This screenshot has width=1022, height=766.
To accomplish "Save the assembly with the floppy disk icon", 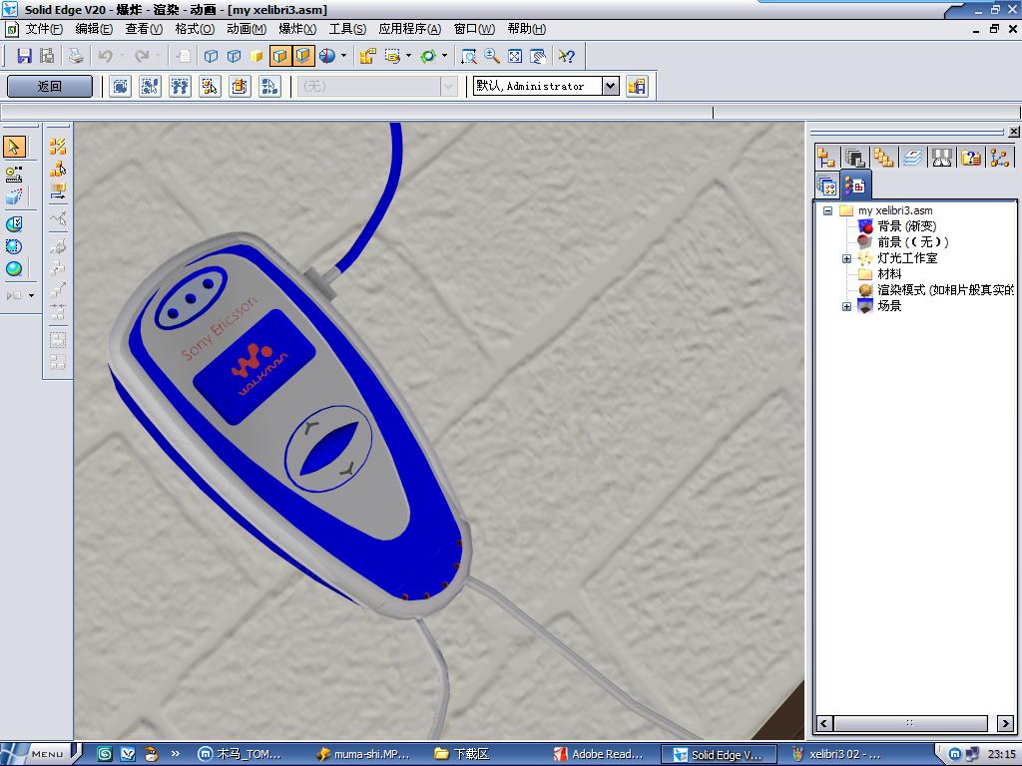I will point(24,56).
